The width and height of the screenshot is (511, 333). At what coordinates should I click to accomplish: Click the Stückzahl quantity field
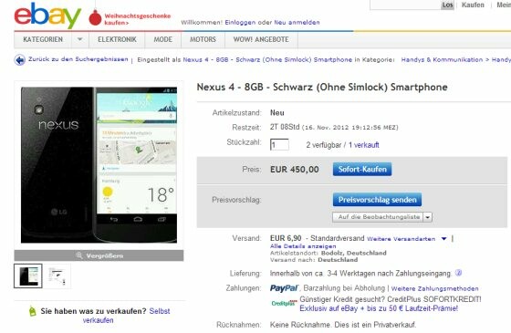(279, 145)
